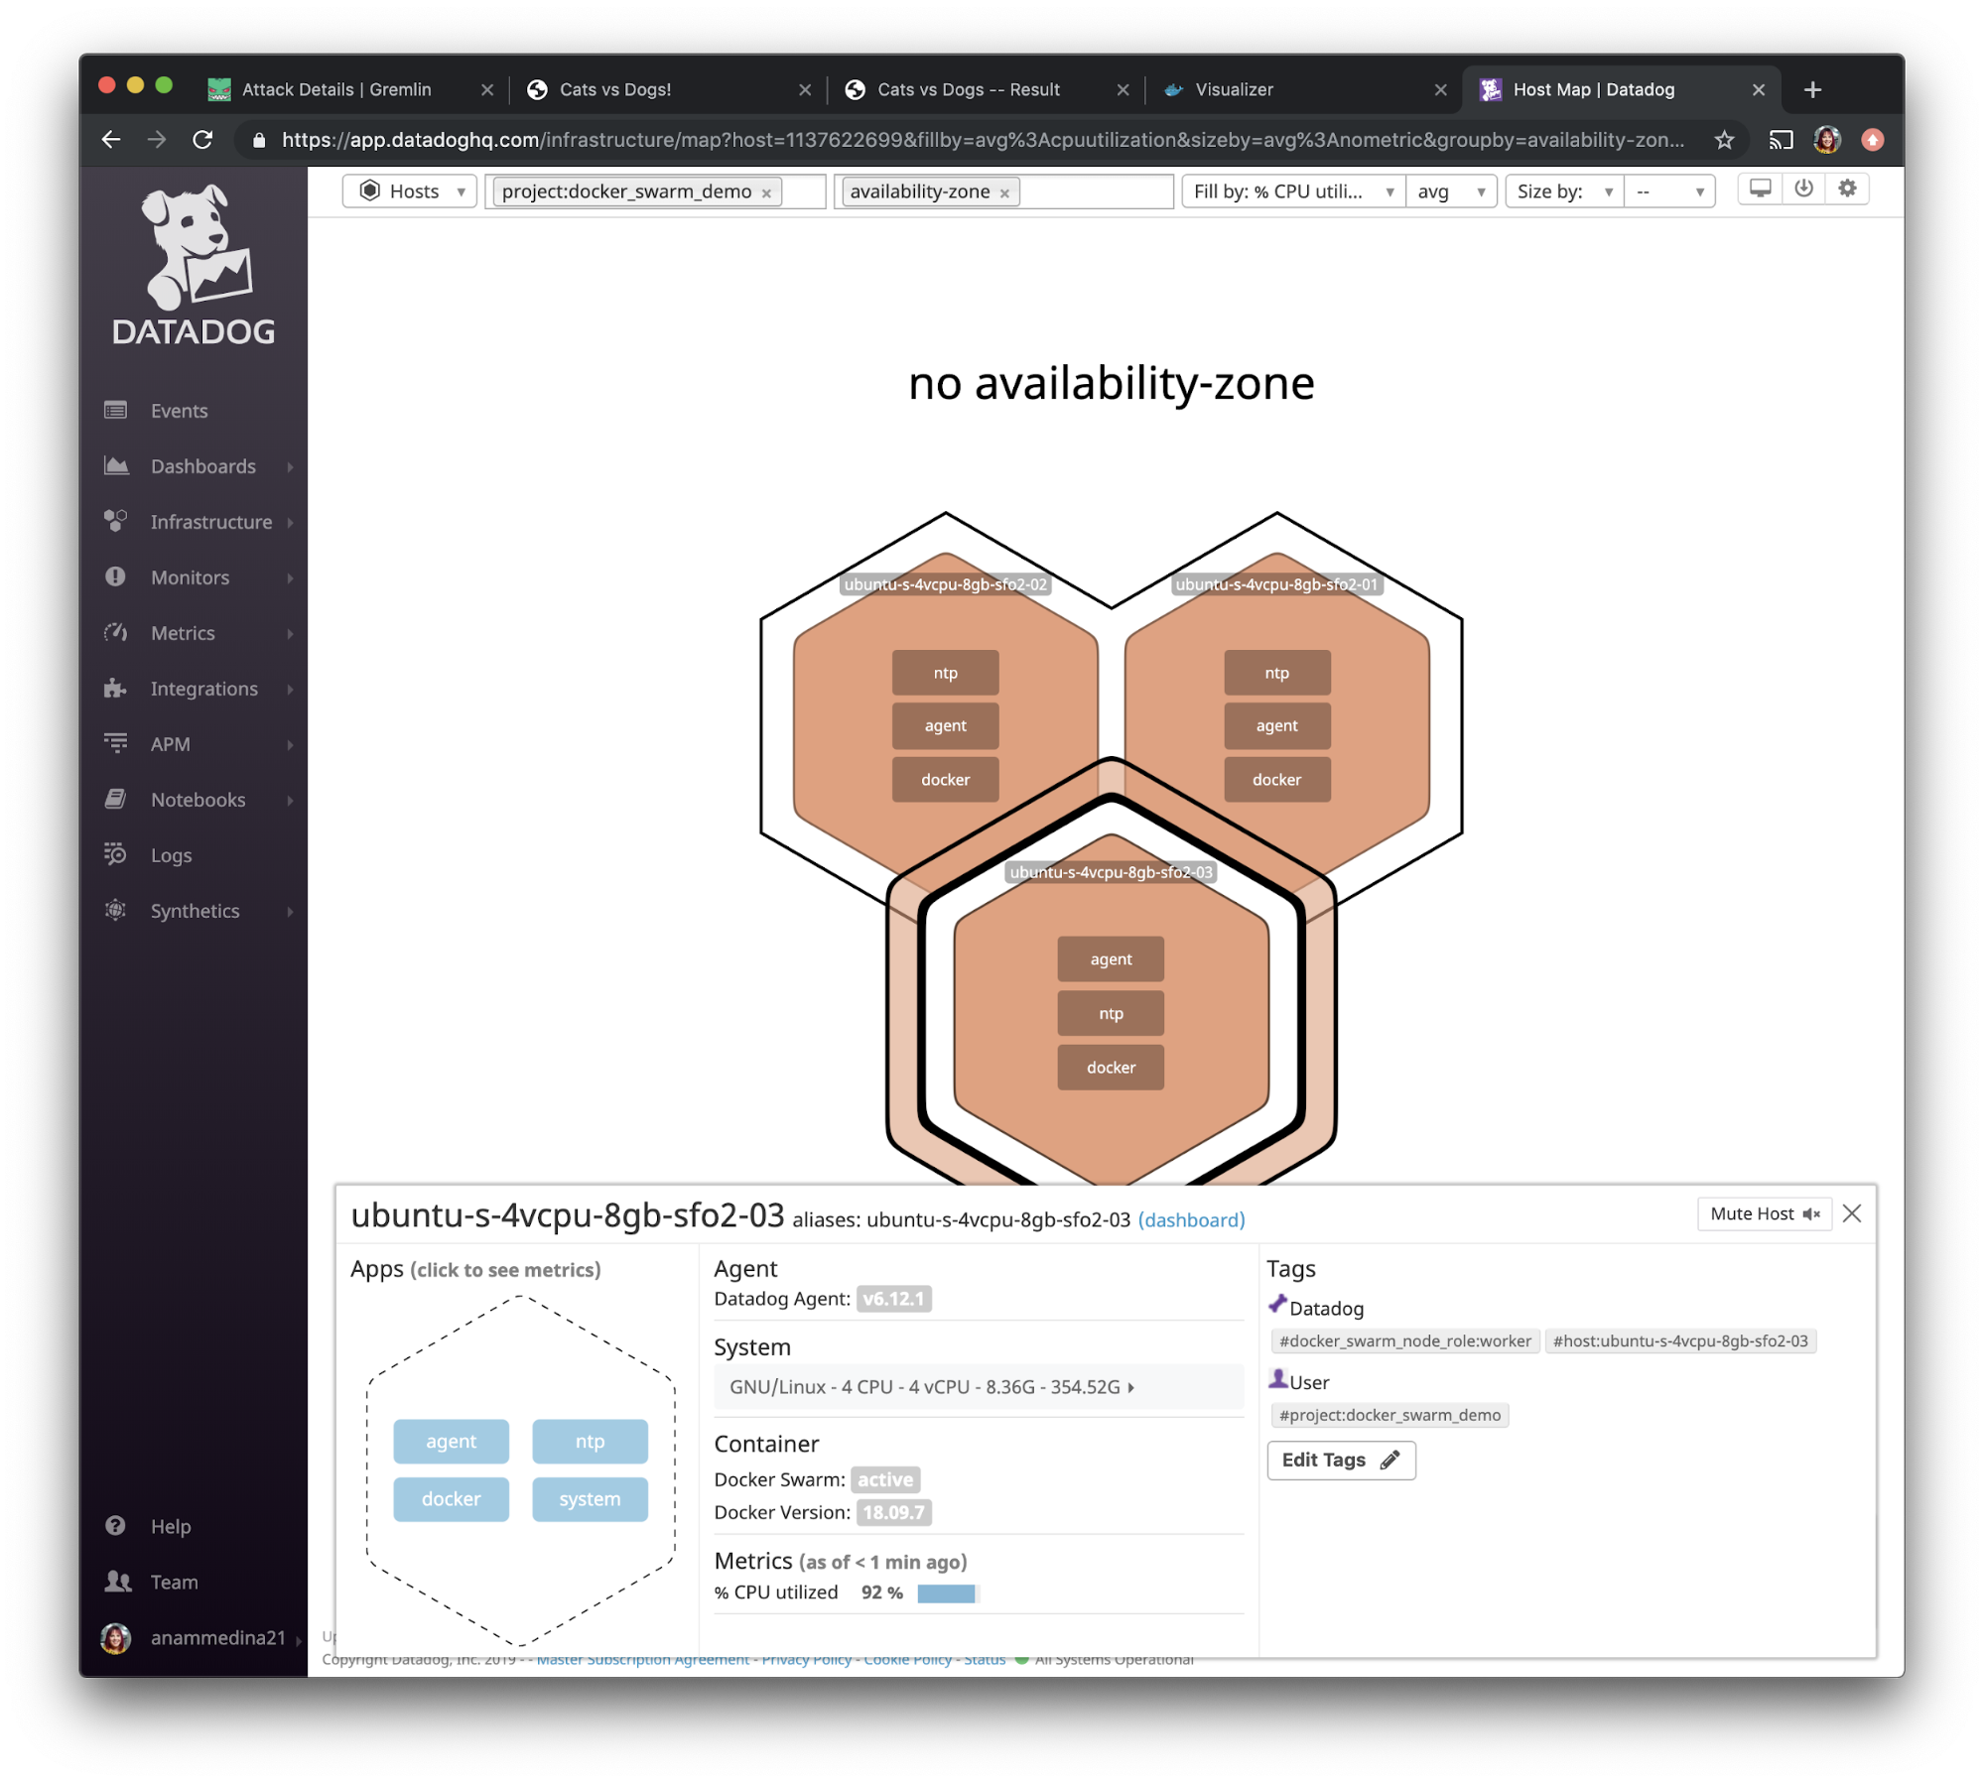Open the Synthetics sidebar icon
1984x1783 pixels.
[x=116, y=910]
